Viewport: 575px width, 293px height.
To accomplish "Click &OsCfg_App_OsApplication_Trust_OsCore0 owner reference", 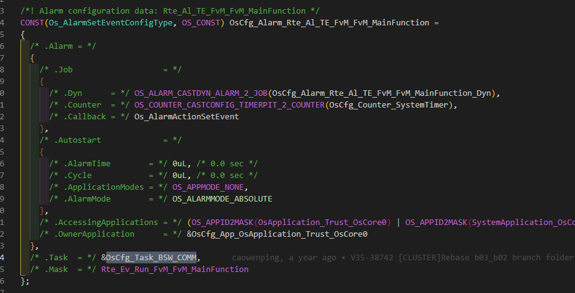I will [x=277, y=234].
